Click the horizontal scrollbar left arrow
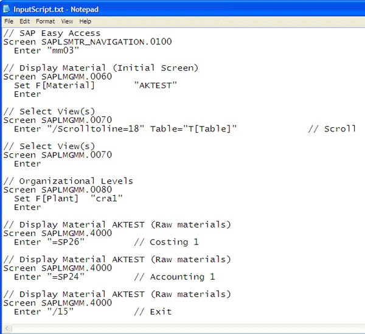 click(x=7, y=329)
